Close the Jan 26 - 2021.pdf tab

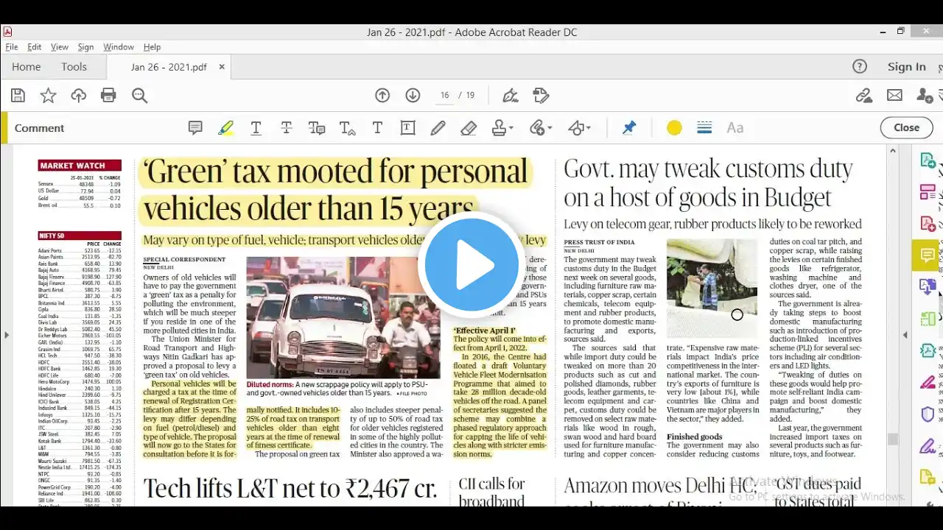222,67
